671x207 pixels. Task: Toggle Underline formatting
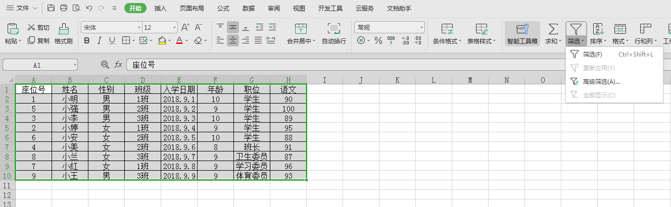[112, 40]
